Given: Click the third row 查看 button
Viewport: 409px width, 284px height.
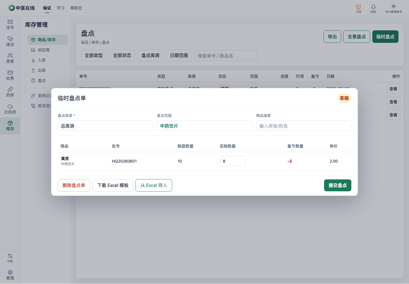Looking at the screenshot, I should click(x=393, y=115).
